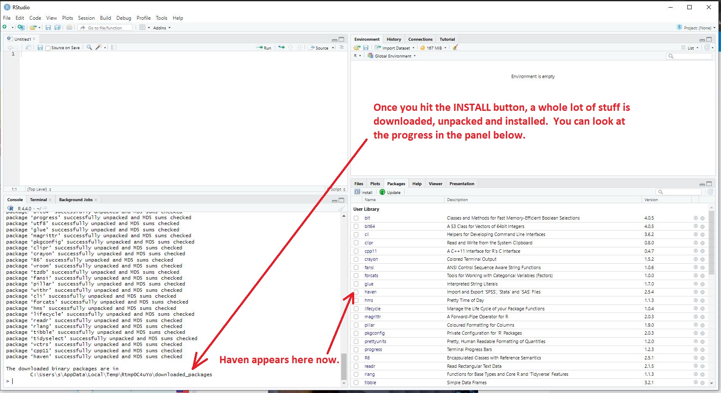Click the broom icon to clear environment
Viewport: 721px width, 393px height.
pos(455,47)
